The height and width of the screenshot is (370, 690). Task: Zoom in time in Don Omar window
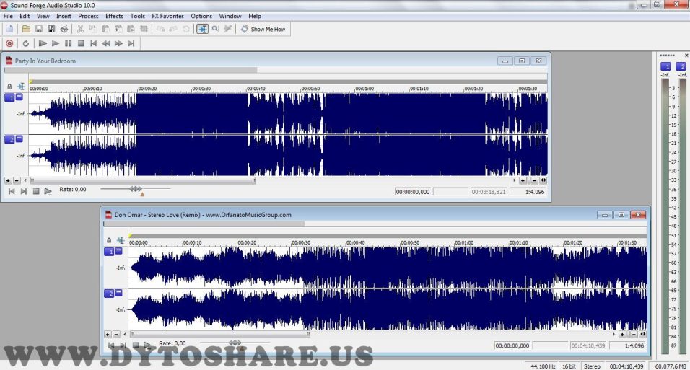point(622,335)
